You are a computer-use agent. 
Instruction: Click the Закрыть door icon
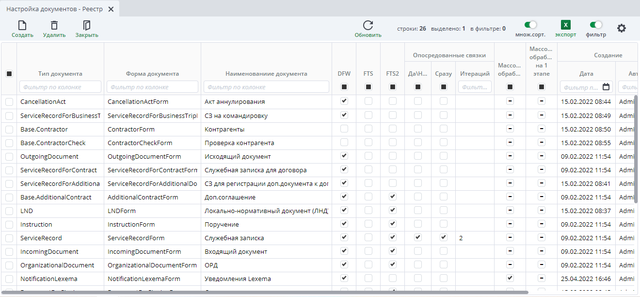(x=87, y=26)
